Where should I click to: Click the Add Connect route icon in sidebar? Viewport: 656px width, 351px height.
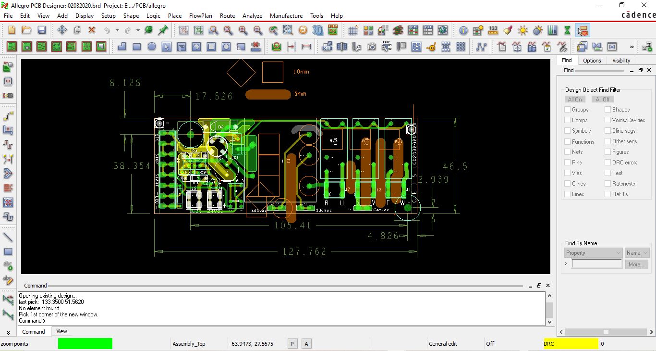tap(8, 116)
